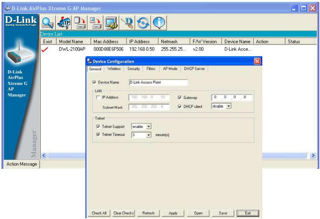The image size is (320, 219).
Task: Toggle the Gateway checkbox
Action: pyautogui.click(x=179, y=97)
